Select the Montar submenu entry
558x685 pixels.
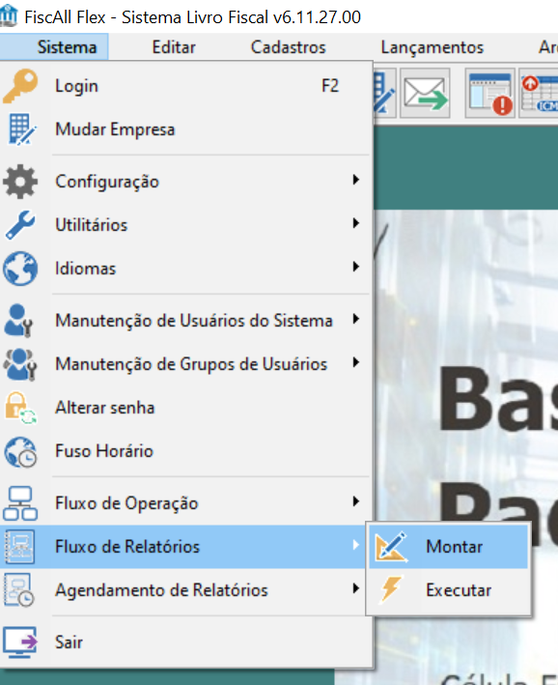(448, 547)
